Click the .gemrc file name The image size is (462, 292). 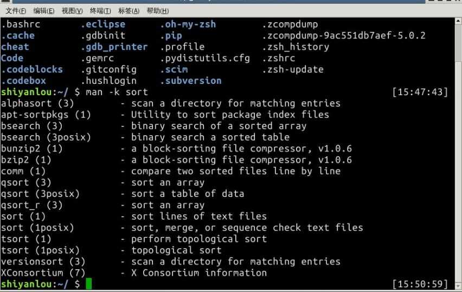point(97,58)
